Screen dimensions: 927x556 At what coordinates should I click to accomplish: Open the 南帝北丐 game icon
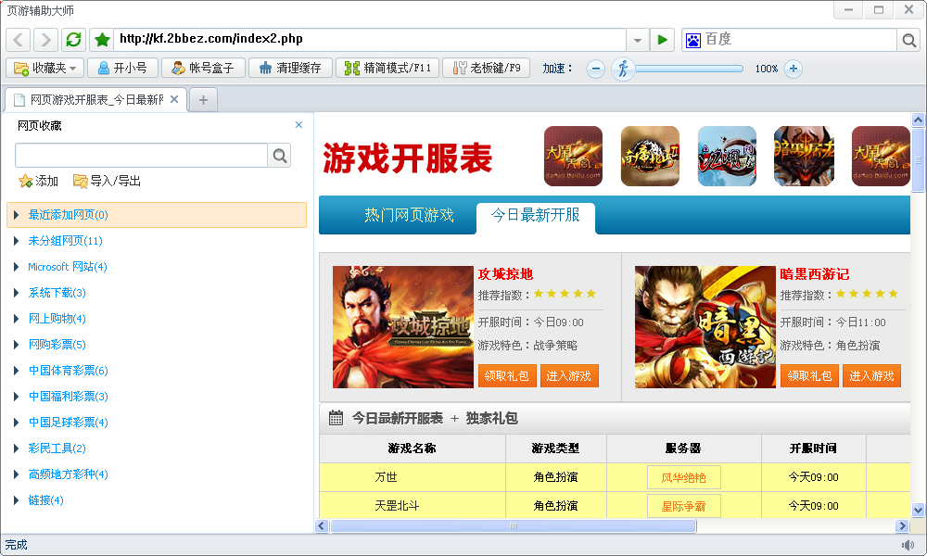tap(650, 156)
